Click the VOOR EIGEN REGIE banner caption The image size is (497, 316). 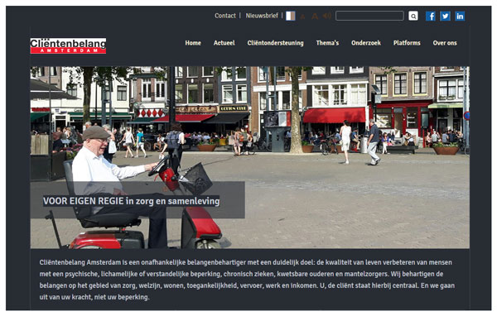131,201
